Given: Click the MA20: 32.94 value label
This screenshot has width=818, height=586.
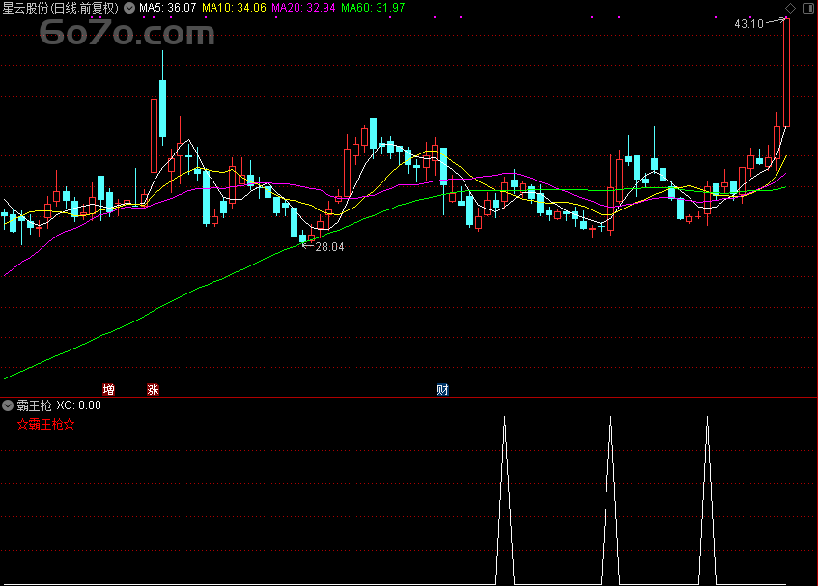Looking at the screenshot, I should [x=303, y=8].
